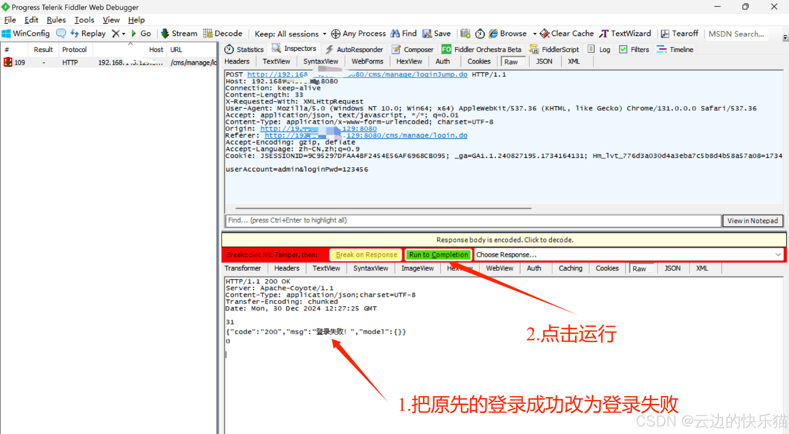Click the Replay sessions icon

point(75,33)
